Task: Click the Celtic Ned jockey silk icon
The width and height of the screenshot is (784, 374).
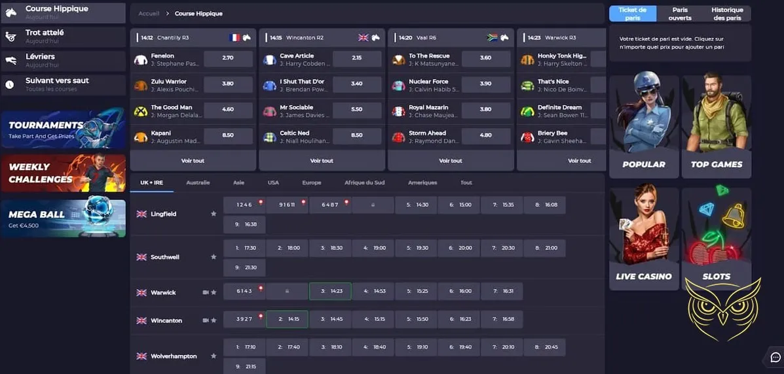Action: pyautogui.click(x=269, y=137)
